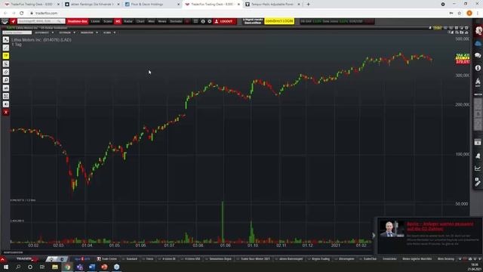Open PowerPoint from the taskbar
The height and width of the screenshot is (272, 483).
(x=104, y=267)
